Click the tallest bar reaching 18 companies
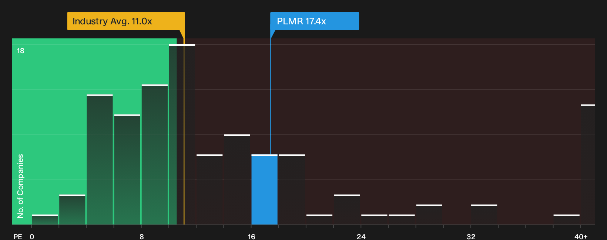Screen dimensions: 607x240 coord(182,134)
